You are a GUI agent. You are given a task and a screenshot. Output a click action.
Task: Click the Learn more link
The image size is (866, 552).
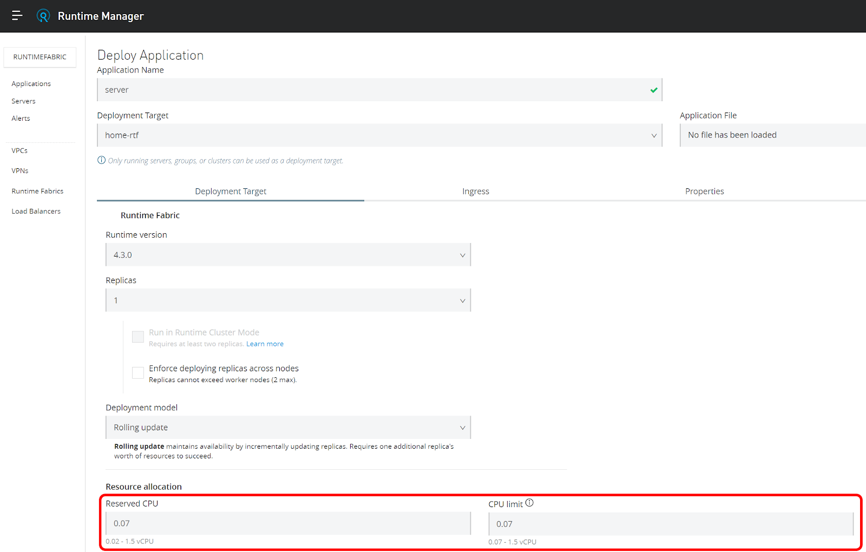pyautogui.click(x=265, y=344)
